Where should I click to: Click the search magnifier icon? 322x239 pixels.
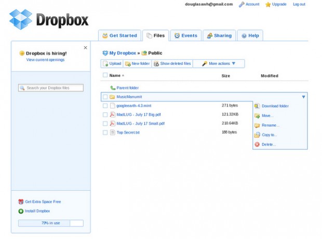[22, 88]
